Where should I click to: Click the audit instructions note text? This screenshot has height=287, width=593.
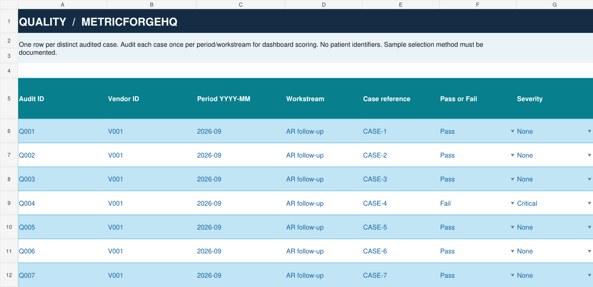251,48
